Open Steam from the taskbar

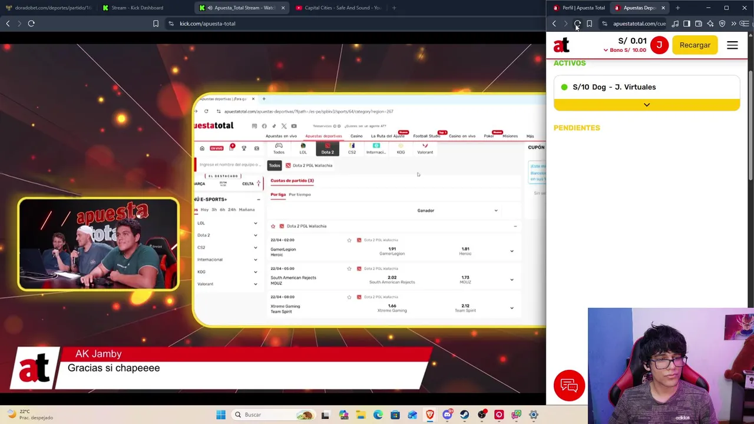click(x=464, y=415)
